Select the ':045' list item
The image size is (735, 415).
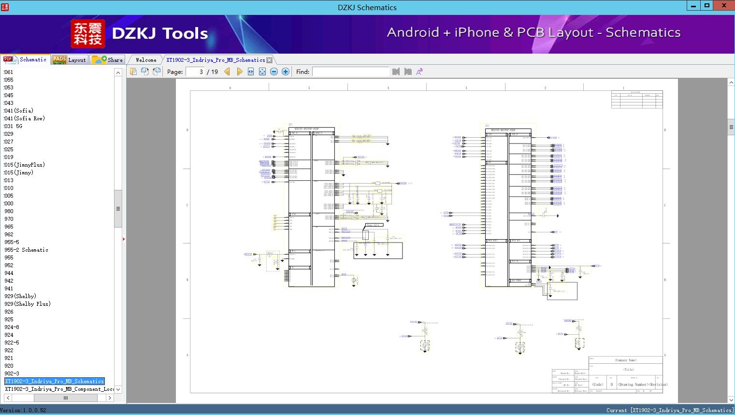click(9, 95)
